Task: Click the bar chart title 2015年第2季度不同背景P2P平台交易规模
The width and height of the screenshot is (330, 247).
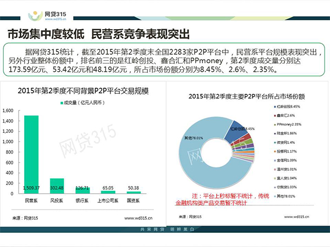Action: coord(83,91)
